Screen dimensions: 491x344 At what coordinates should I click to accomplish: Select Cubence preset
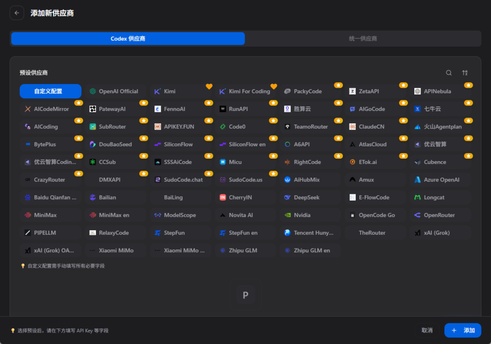[x=440, y=162]
